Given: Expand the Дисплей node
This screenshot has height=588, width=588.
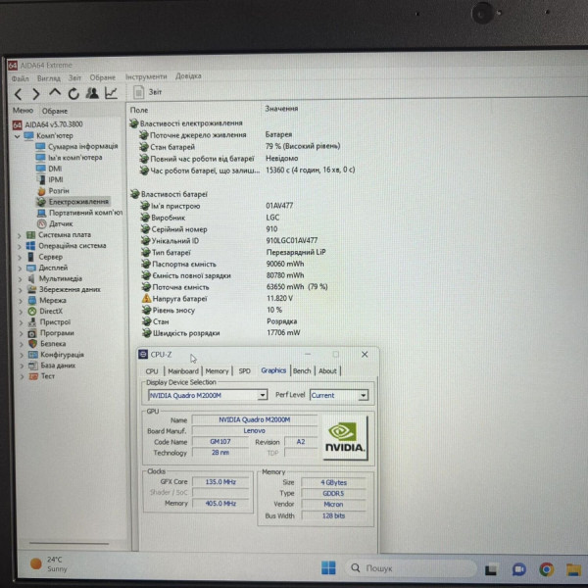Looking at the screenshot, I should click(x=21, y=269).
